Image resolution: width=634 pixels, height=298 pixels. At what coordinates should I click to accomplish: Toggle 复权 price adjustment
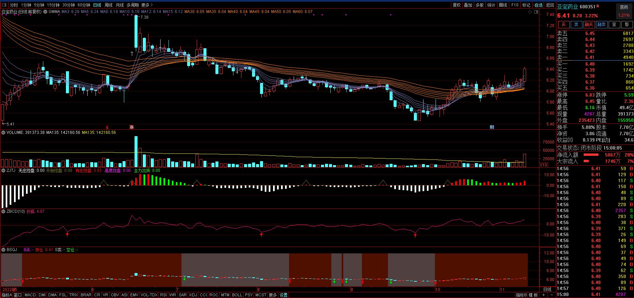click(x=457, y=5)
